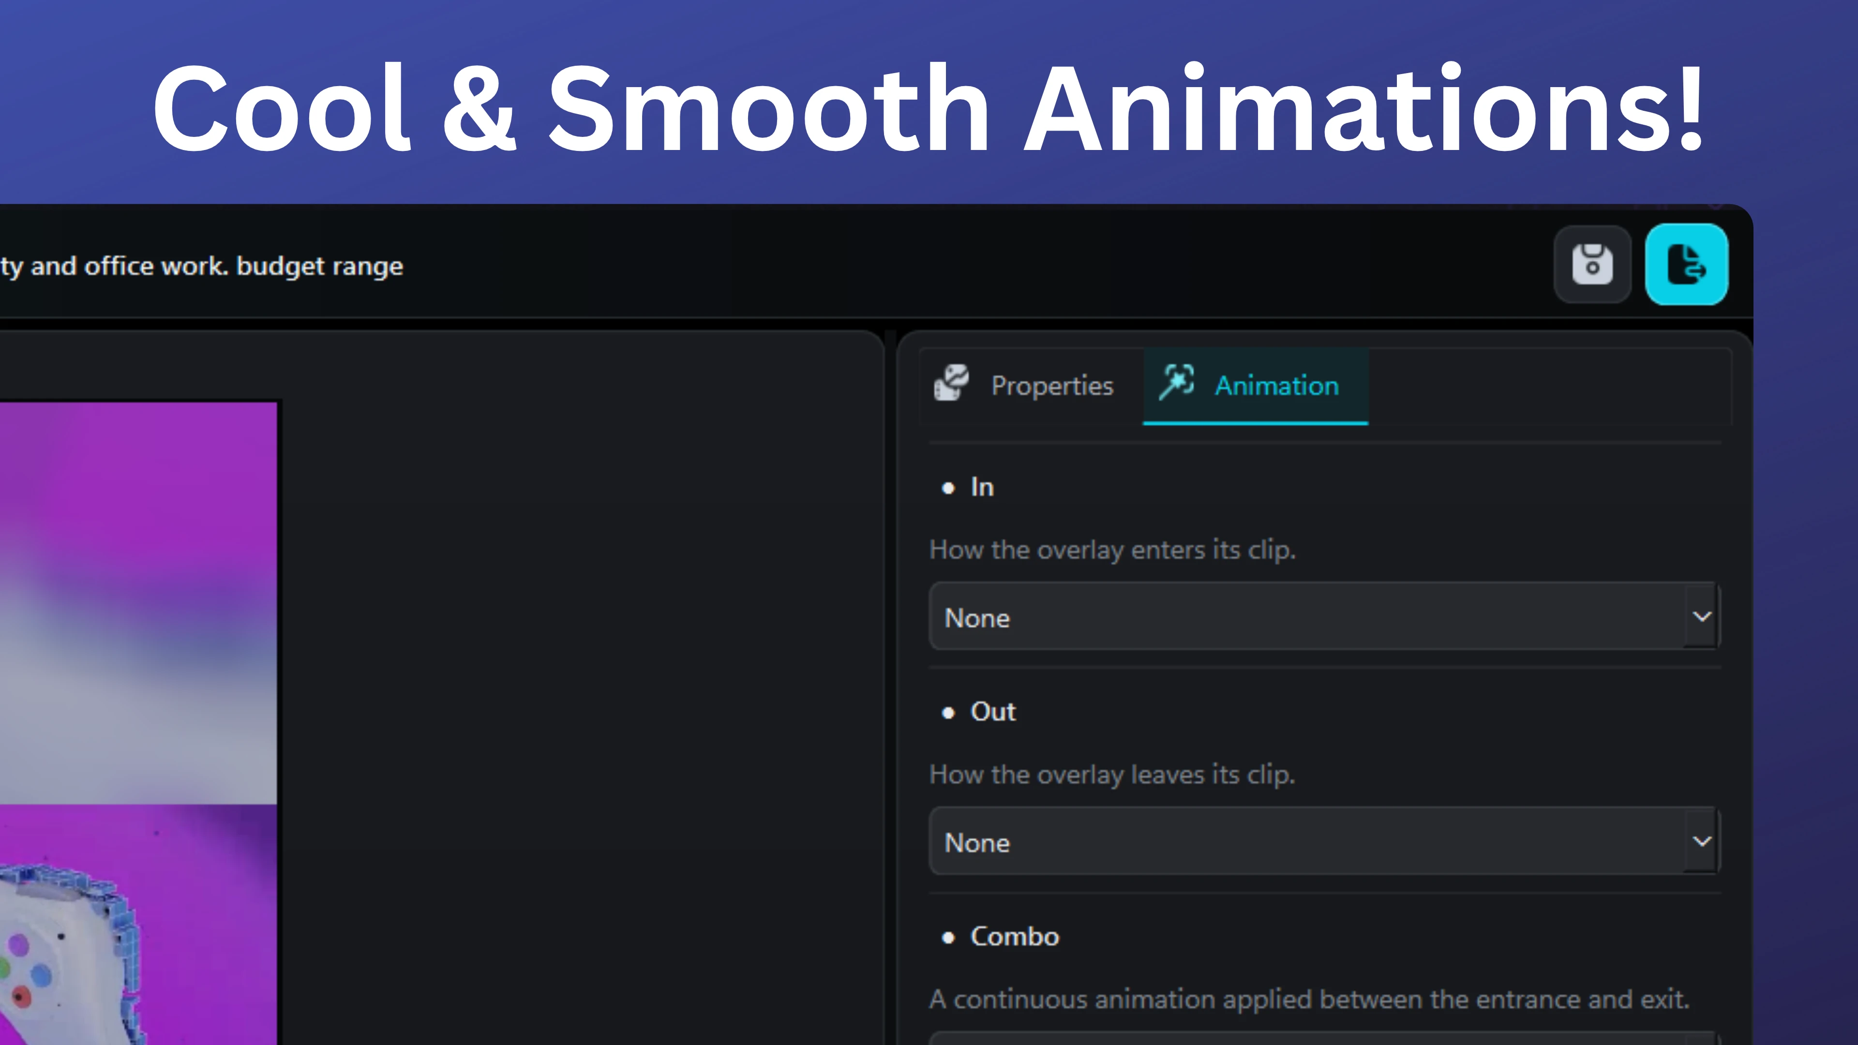Open the In animation dropdown
Viewport: 1858px width, 1045px height.
tap(1324, 617)
